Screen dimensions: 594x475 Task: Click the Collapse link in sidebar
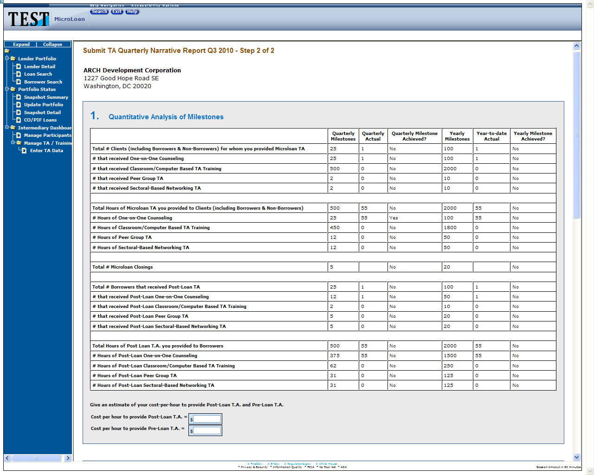pyautogui.click(x=52, y=45)
